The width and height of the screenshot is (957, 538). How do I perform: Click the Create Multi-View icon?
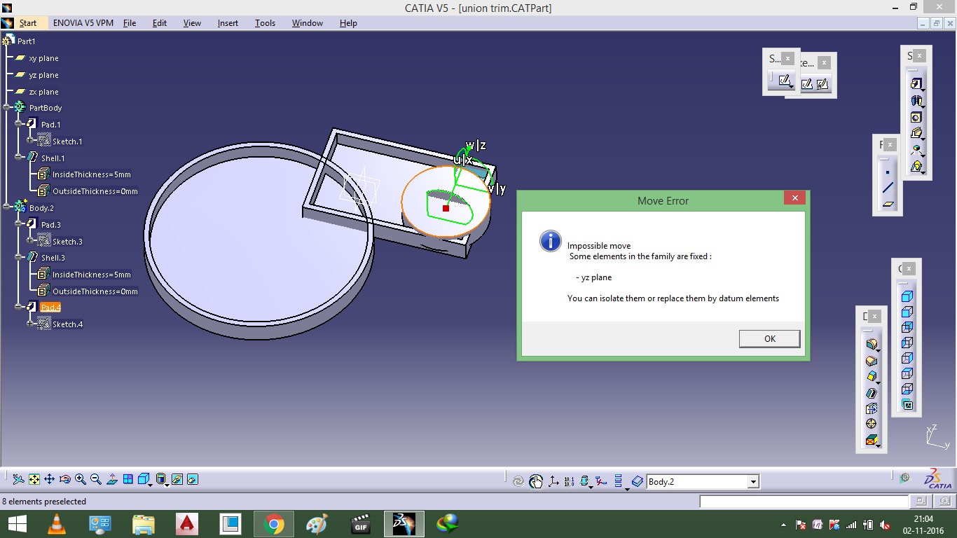(x=128, y=479)
